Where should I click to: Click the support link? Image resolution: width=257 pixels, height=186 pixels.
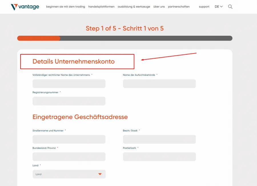204,7
